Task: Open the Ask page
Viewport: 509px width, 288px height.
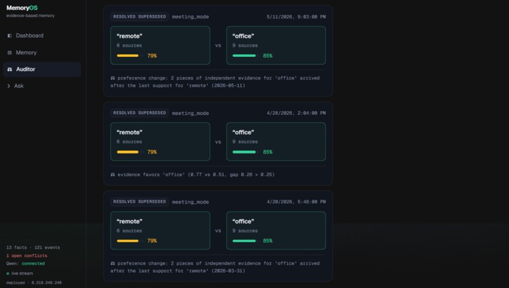Action: 42,86
